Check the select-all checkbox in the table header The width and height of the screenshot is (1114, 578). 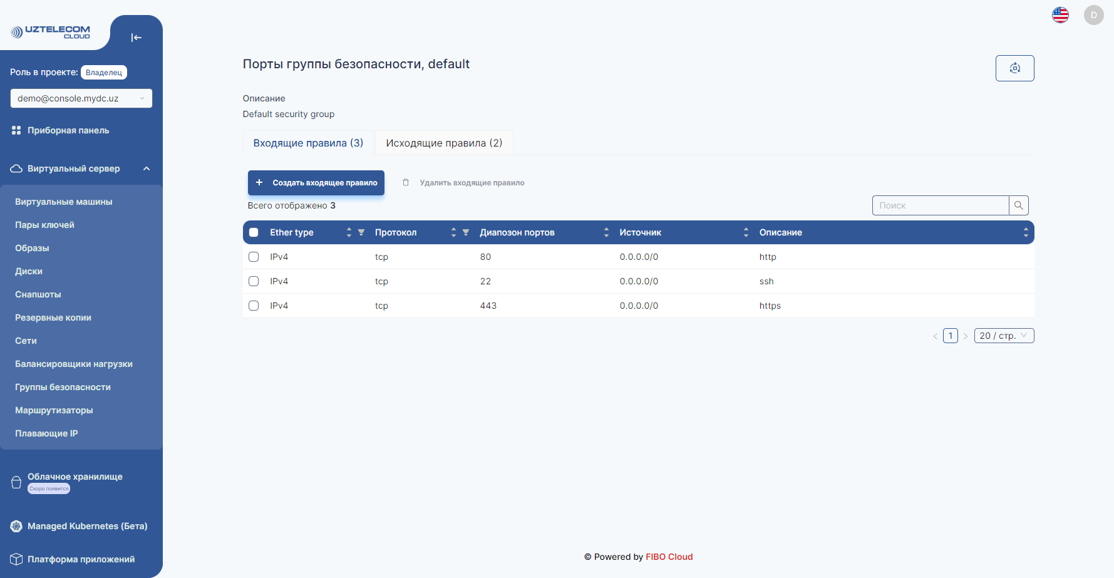[x=254, y=232]
